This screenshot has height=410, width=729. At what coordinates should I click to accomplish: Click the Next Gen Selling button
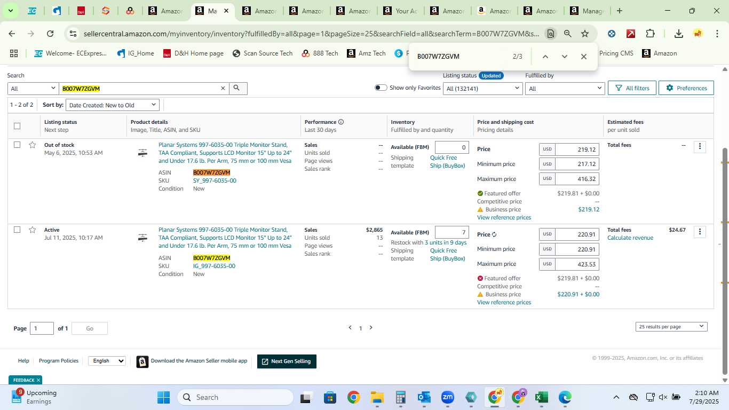click(x=287, y=361)
